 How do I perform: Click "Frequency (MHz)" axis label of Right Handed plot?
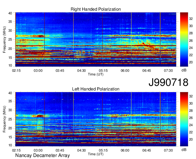pyautogui.click(x=4, y=39)
